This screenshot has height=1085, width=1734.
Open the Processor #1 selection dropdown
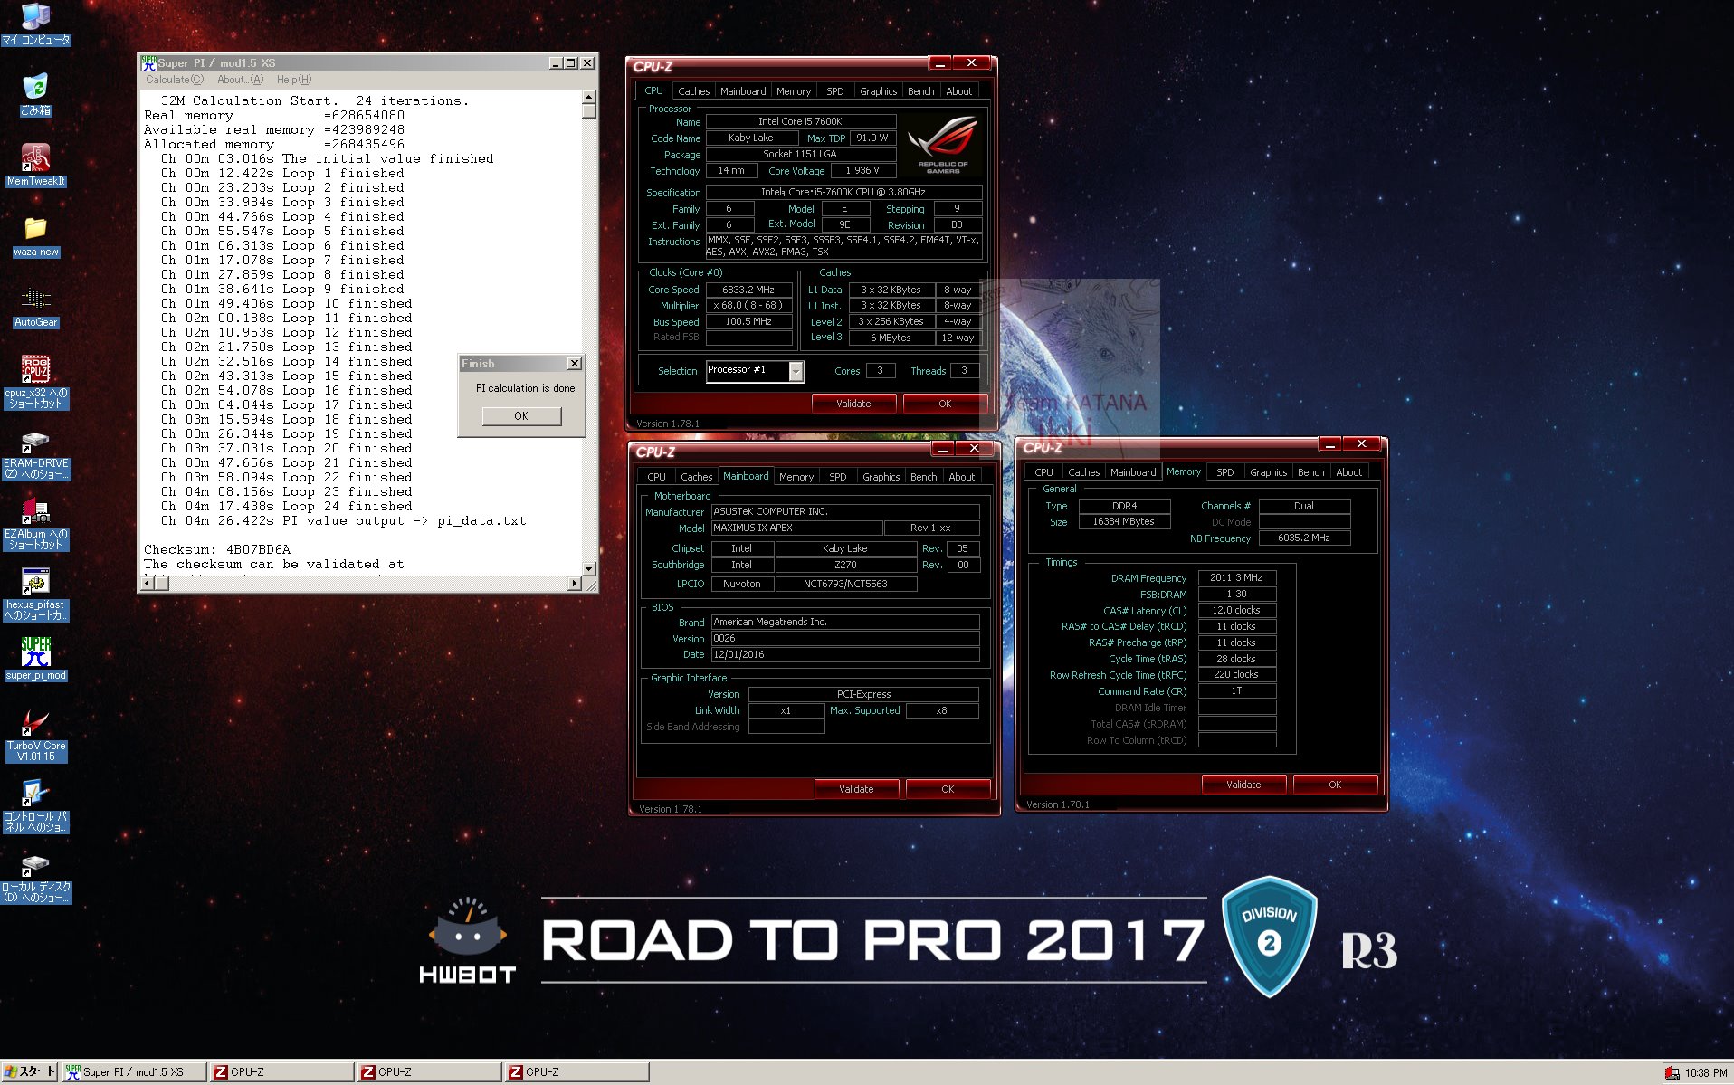tap(796, 371)
